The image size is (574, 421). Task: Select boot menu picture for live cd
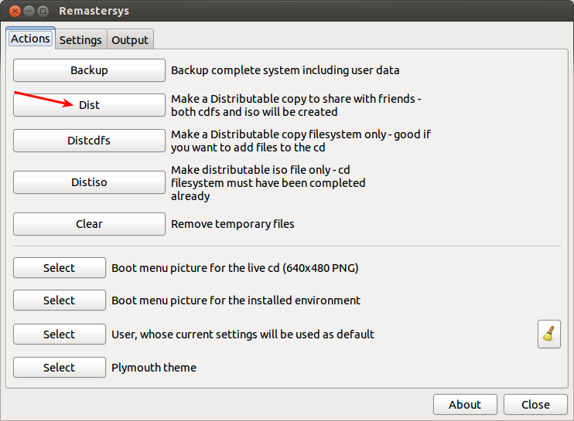(x=60, y=268)
